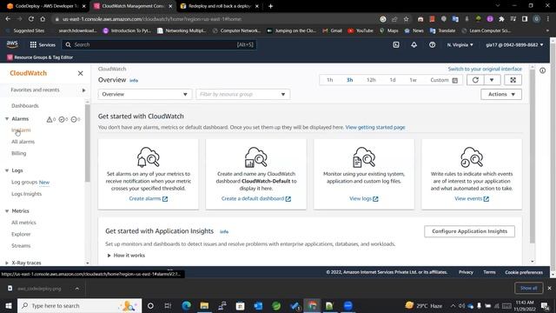Click the refresh dashboard icon
The image size is (556, 313).
click(475, 80)
